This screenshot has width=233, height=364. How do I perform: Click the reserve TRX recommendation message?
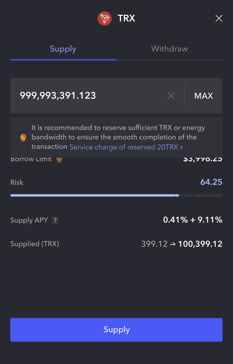118,137
